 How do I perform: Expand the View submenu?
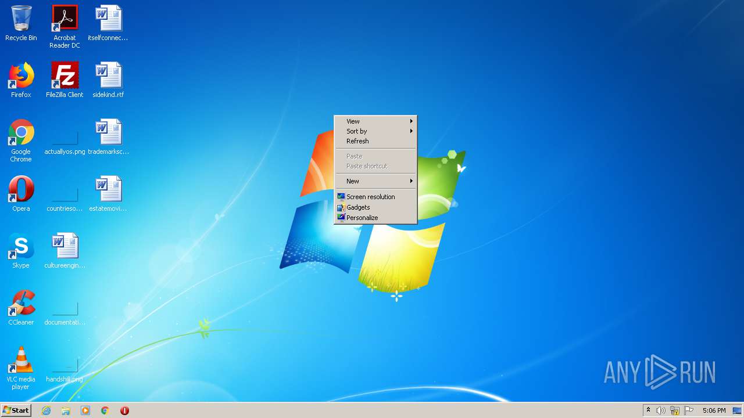[x=375, y=121]
